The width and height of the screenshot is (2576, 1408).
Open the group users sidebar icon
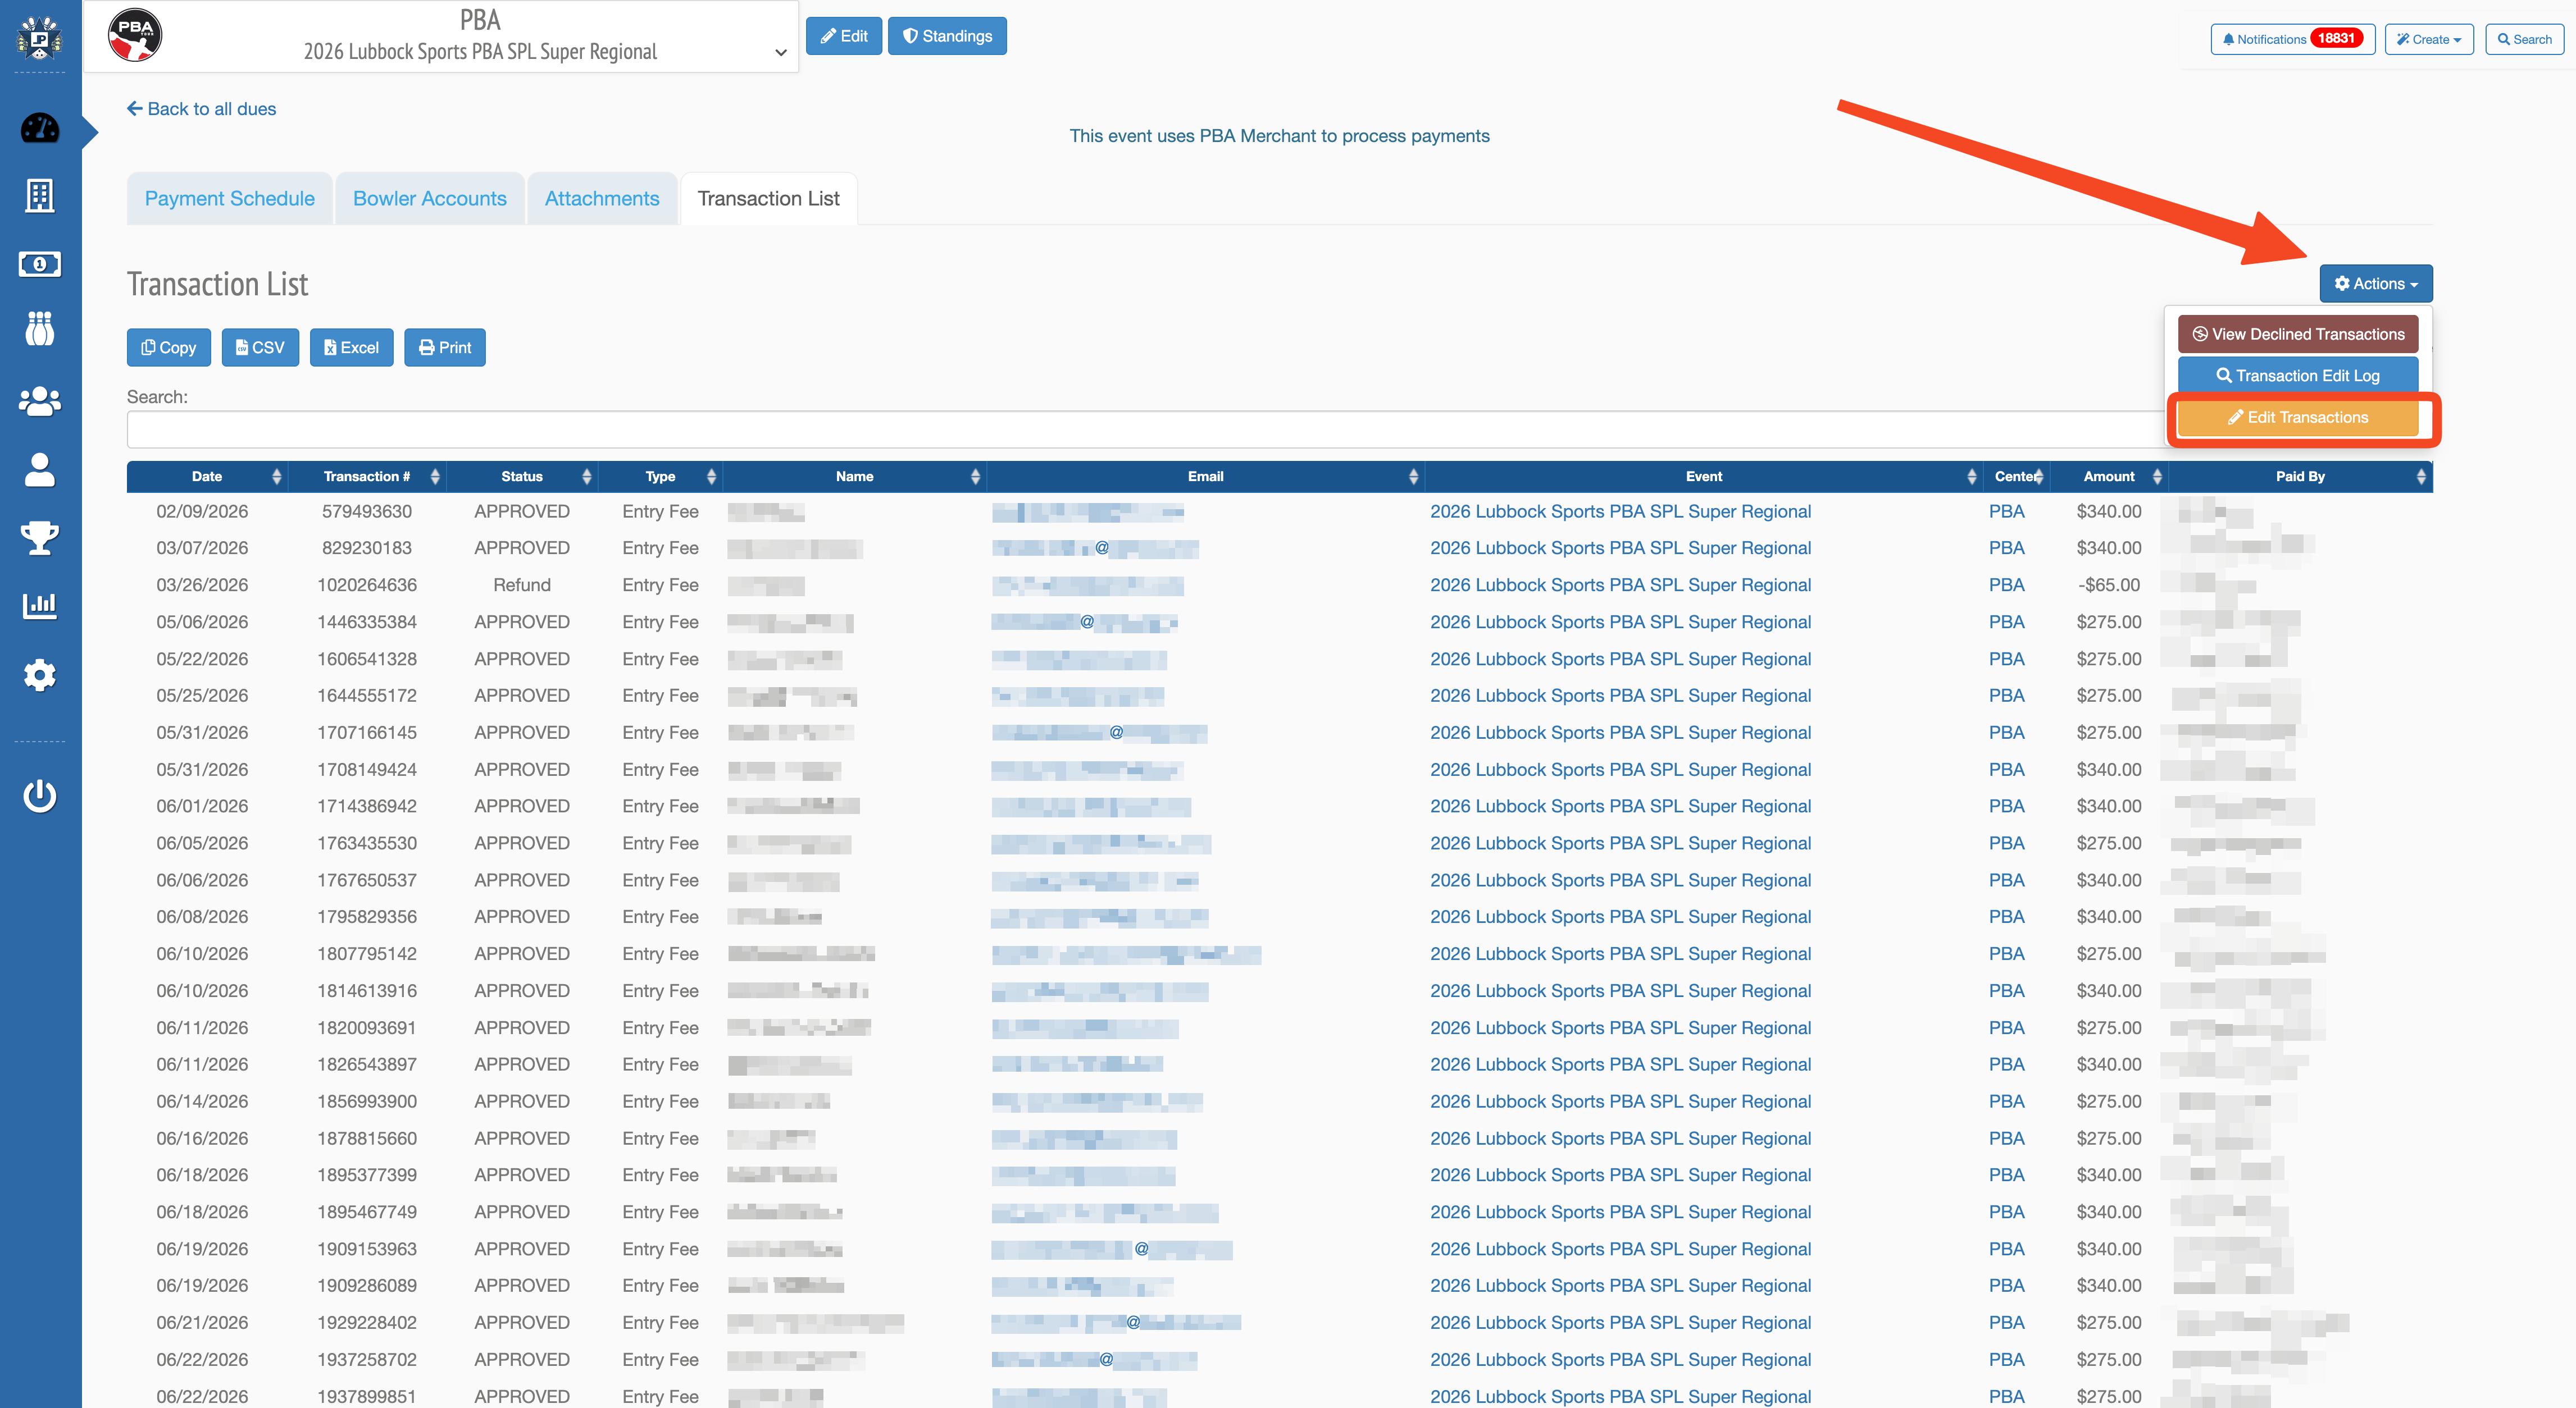coord(40,401)
